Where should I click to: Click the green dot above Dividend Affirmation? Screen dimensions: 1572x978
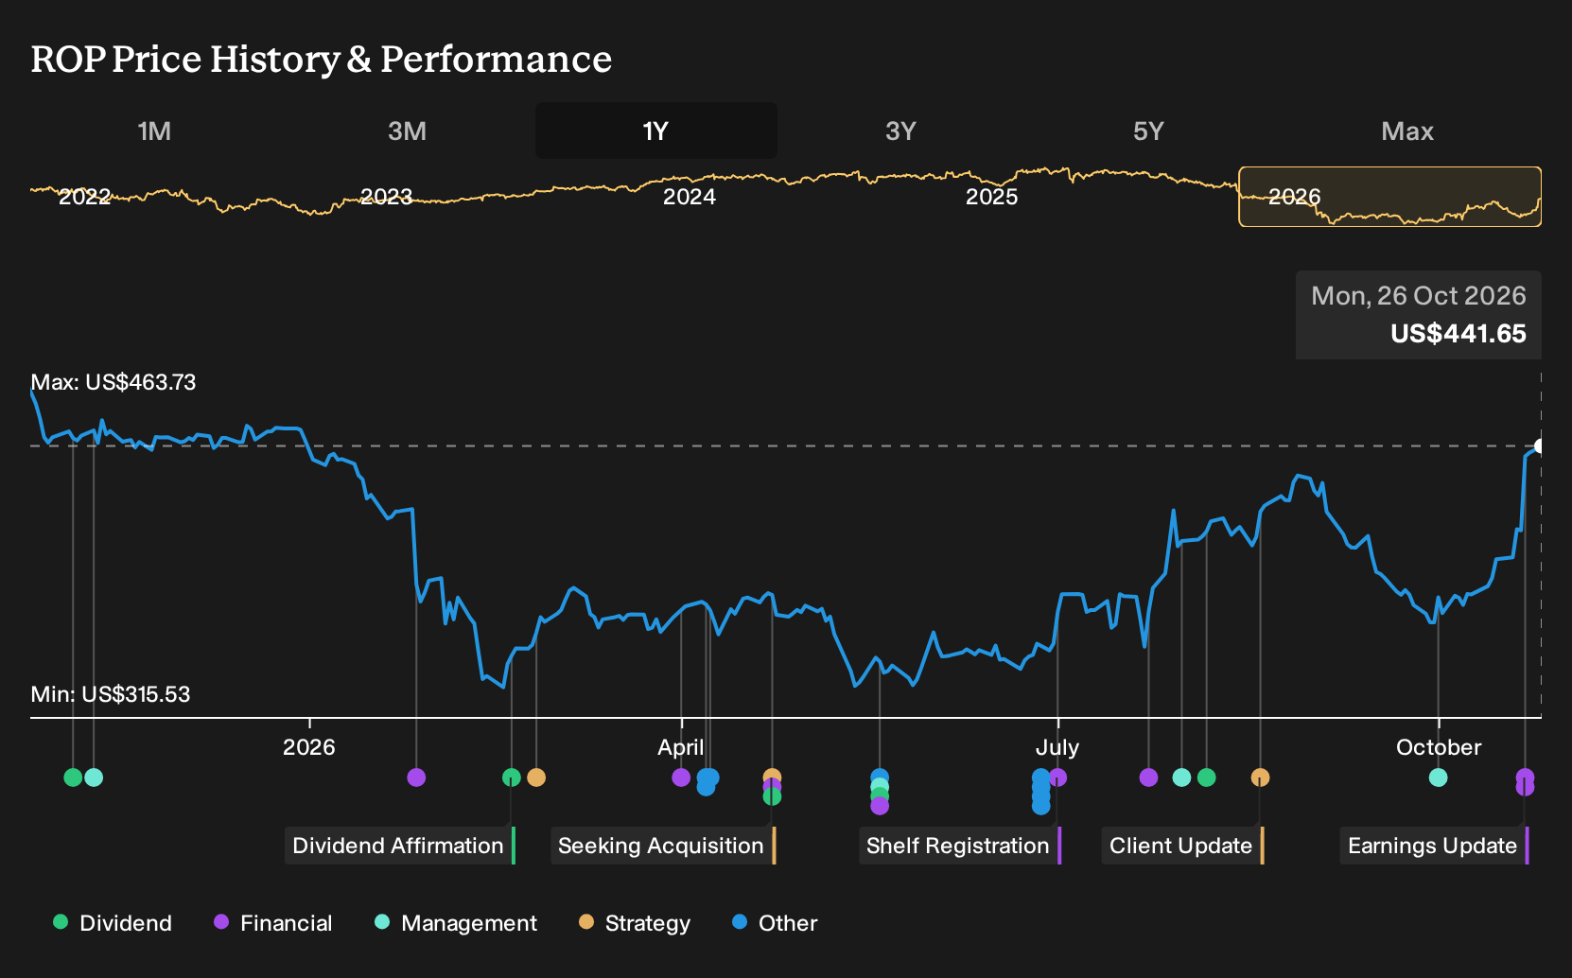tap(512, 777)
